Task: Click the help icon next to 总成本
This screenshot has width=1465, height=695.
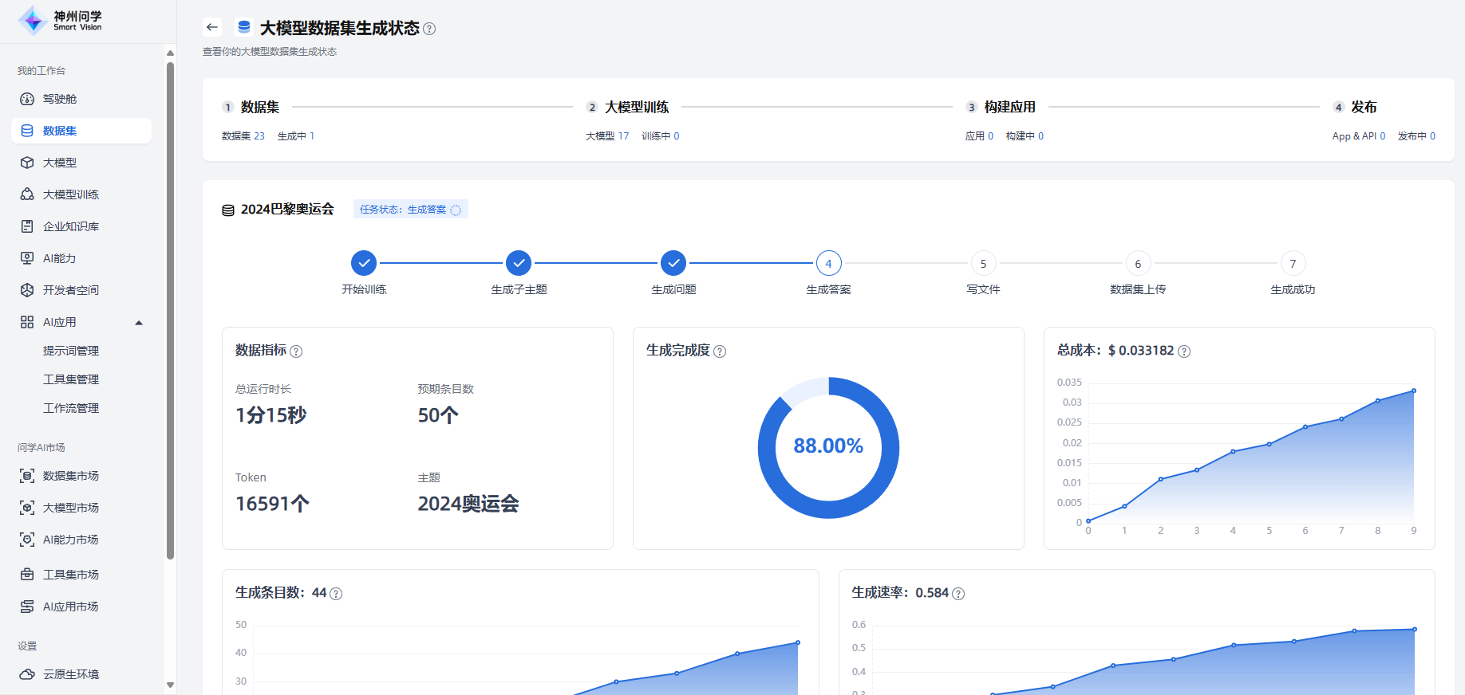Action: point(1184,351)
